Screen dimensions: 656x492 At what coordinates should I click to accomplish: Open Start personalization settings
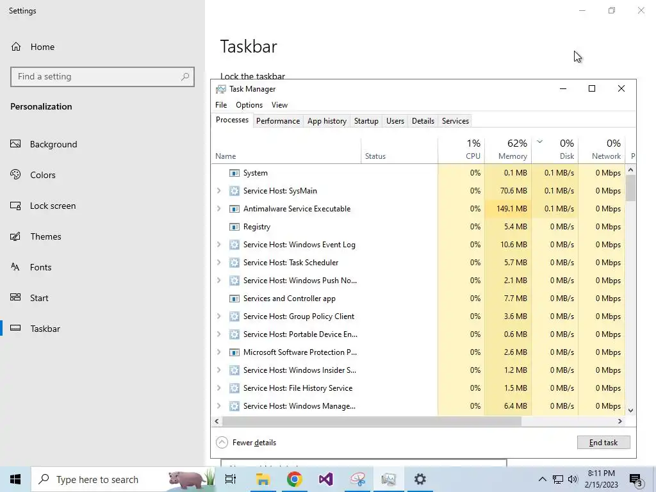point(39,298)
